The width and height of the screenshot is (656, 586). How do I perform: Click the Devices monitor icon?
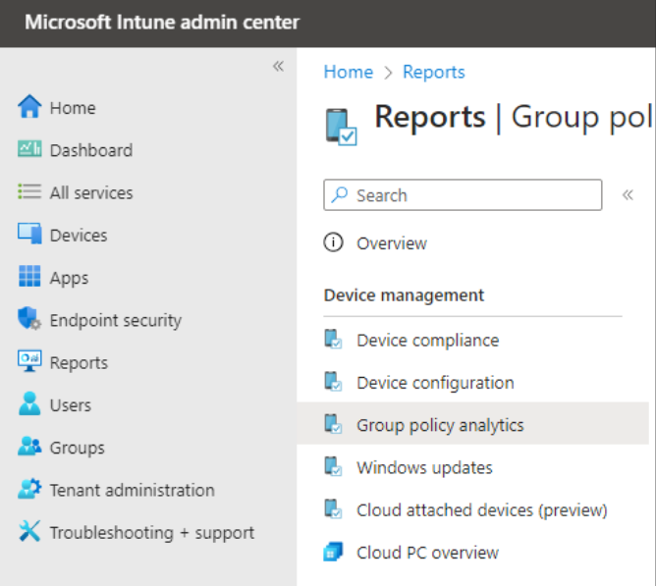(x=29, y=234)
